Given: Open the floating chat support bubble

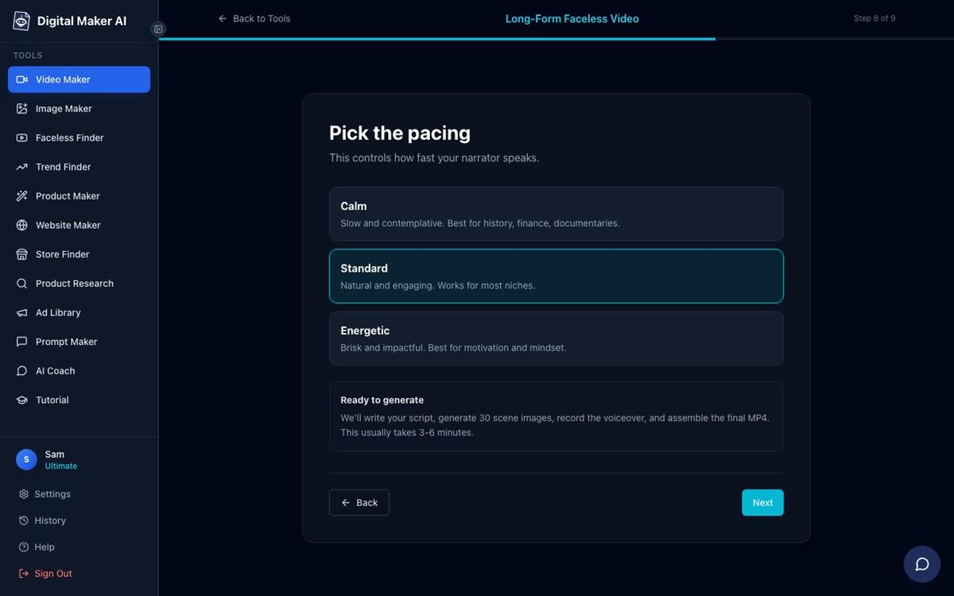Looking at the screenshot, I should pyautogui.click(x=922, y=564).
